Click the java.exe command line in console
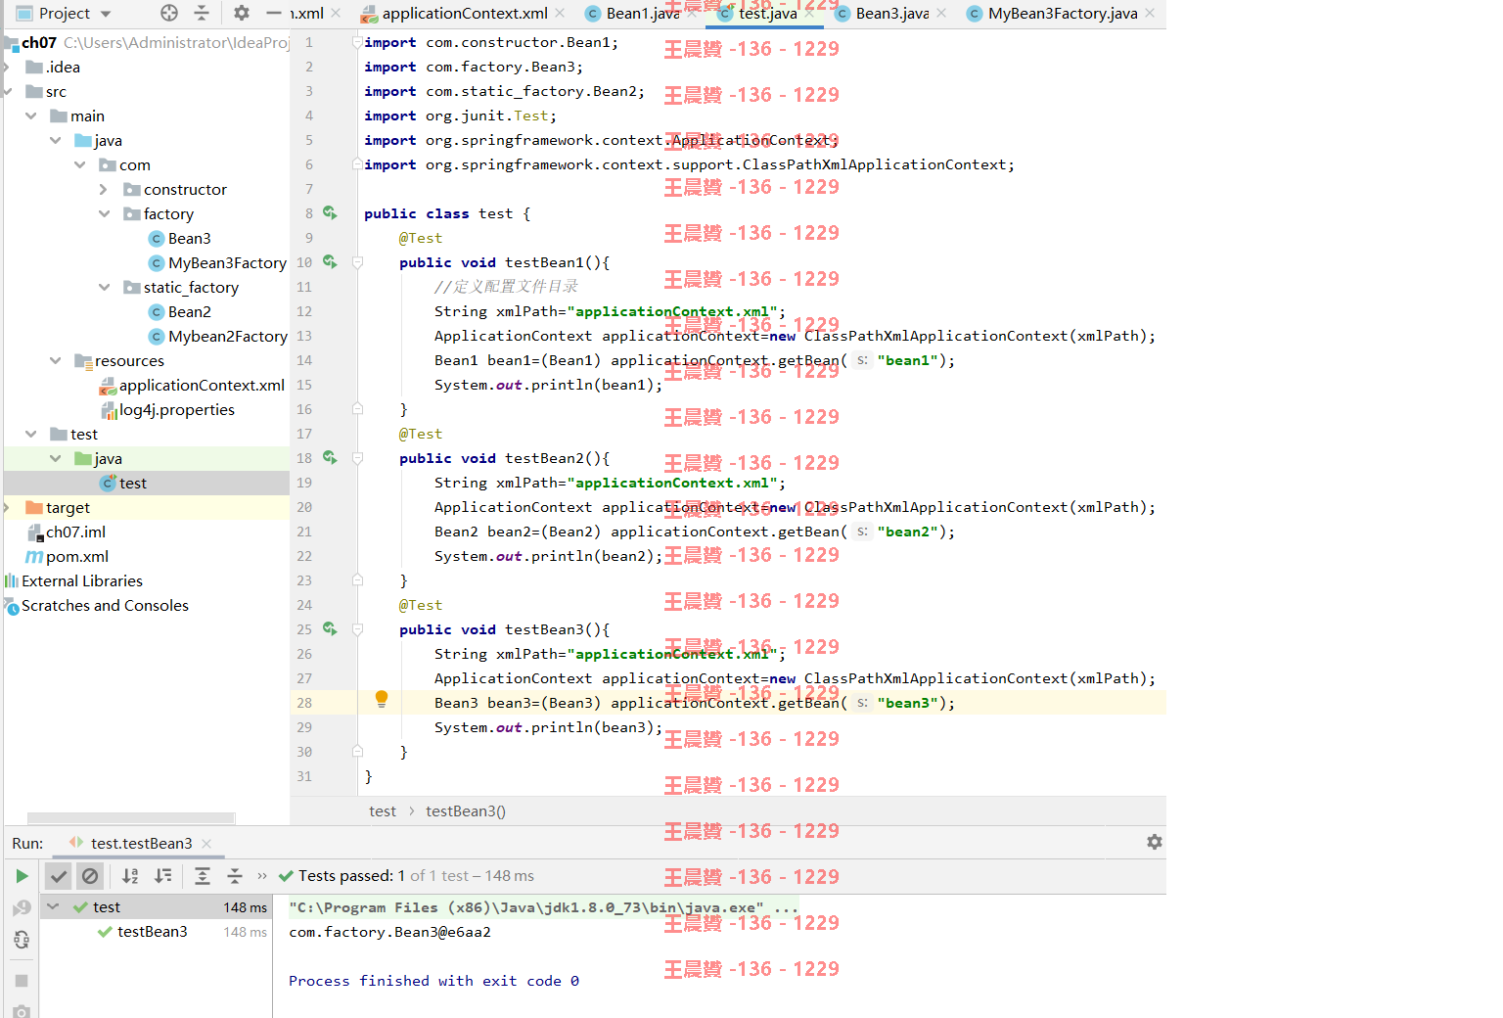Screen dimensions: 1503x1018 (x=543, y=907)
